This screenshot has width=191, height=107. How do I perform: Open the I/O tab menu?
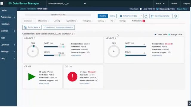click(113, 21)
